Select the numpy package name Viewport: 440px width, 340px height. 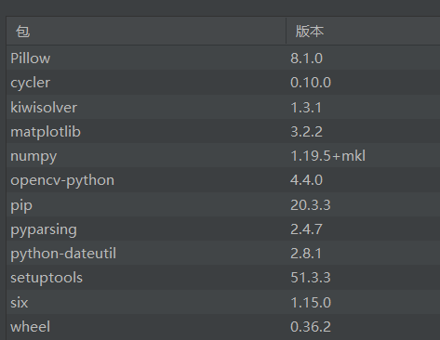pyautogui.click(x=33, y=157)
